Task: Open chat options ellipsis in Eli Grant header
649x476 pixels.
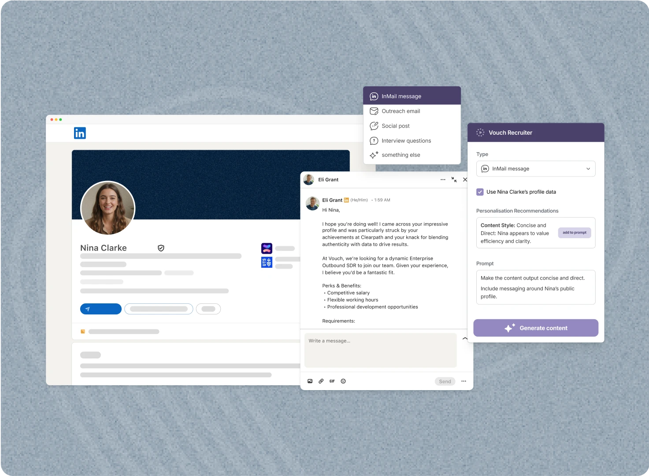Action: coord(443,180)
